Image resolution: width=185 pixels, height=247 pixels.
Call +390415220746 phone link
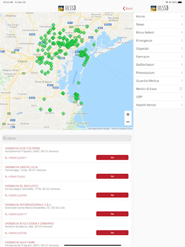(x=16, y=233)
